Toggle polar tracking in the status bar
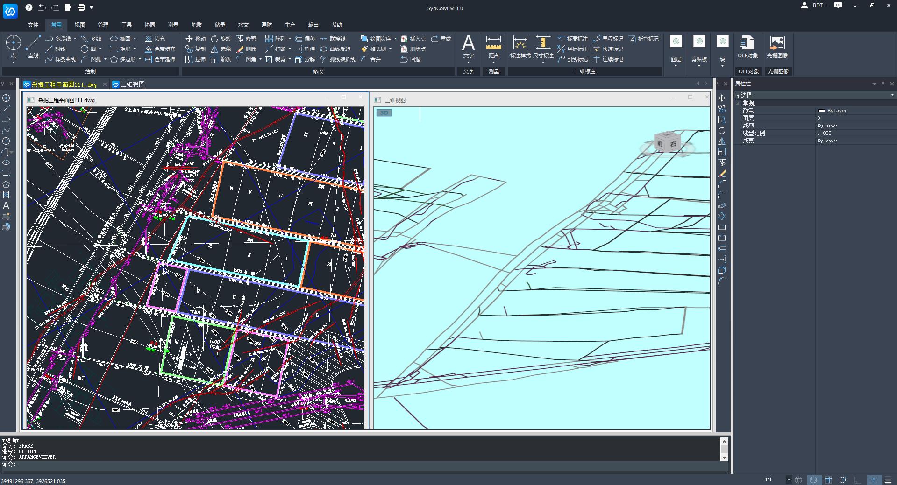This screenshot has height=485, width=897. point(843,480)
